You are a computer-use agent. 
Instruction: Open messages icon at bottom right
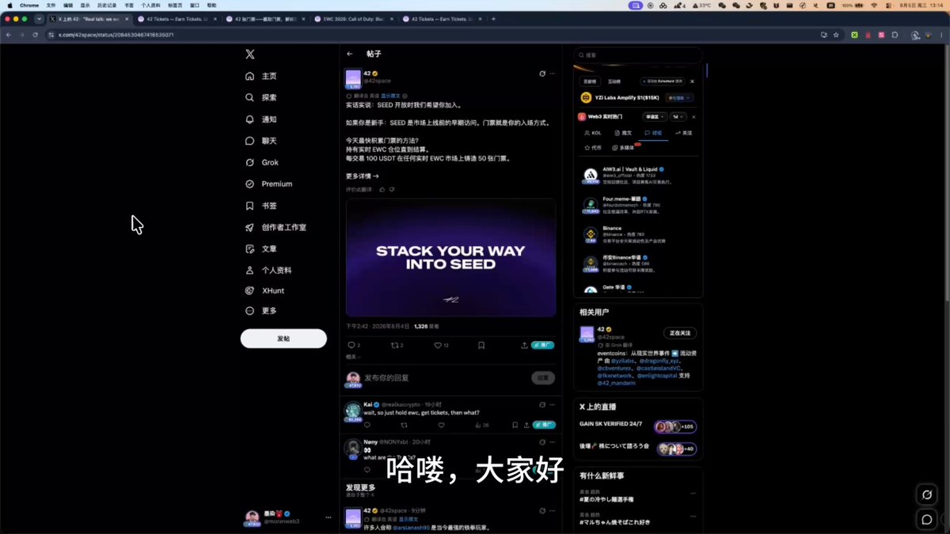[x=926, y=520]
